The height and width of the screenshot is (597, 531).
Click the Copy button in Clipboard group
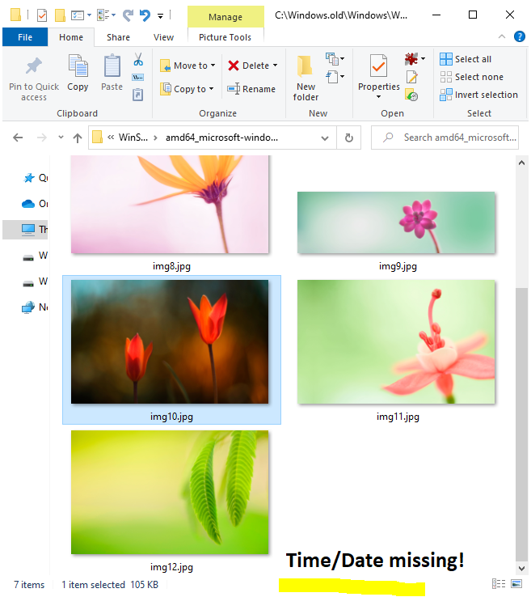click(x=78, y=73)
